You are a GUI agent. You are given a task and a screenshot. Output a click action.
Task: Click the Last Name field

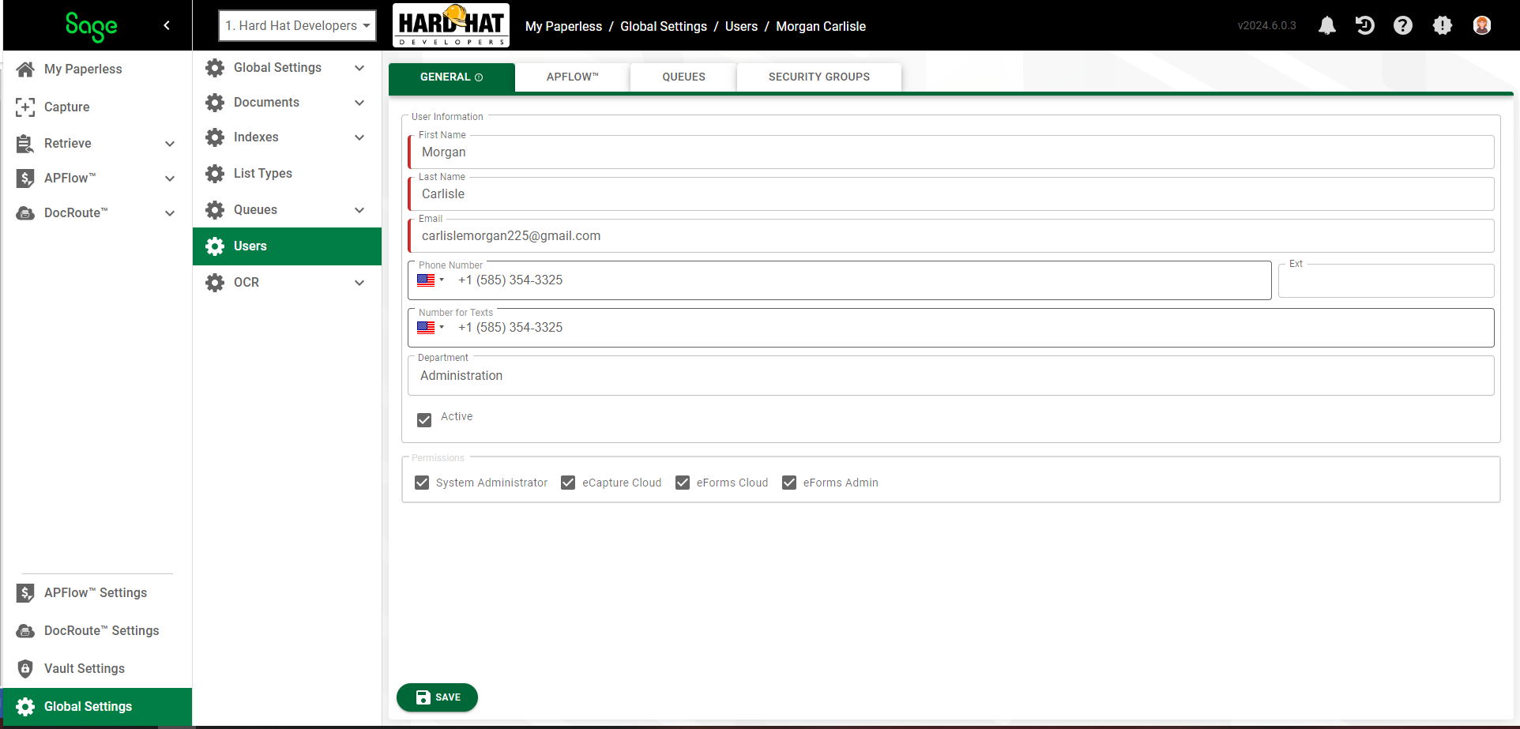(951, 194)
